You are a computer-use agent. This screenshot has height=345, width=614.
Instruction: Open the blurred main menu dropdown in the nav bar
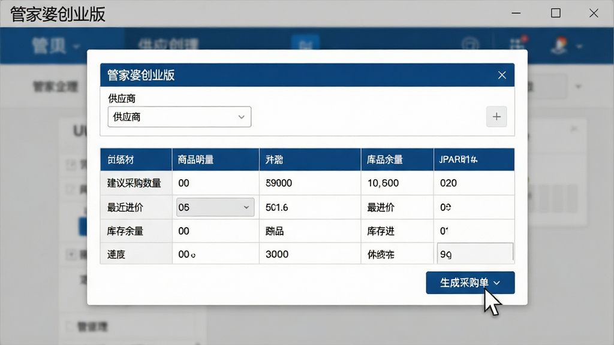click(x=56, y=46)
